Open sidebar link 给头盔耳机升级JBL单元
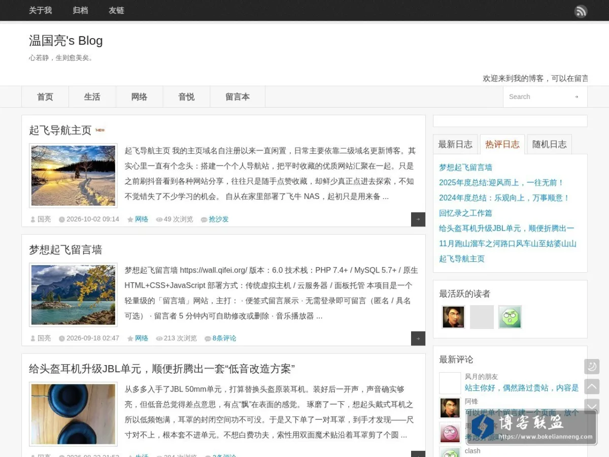Viewport: 609px width, 457px height. (506, 228)
